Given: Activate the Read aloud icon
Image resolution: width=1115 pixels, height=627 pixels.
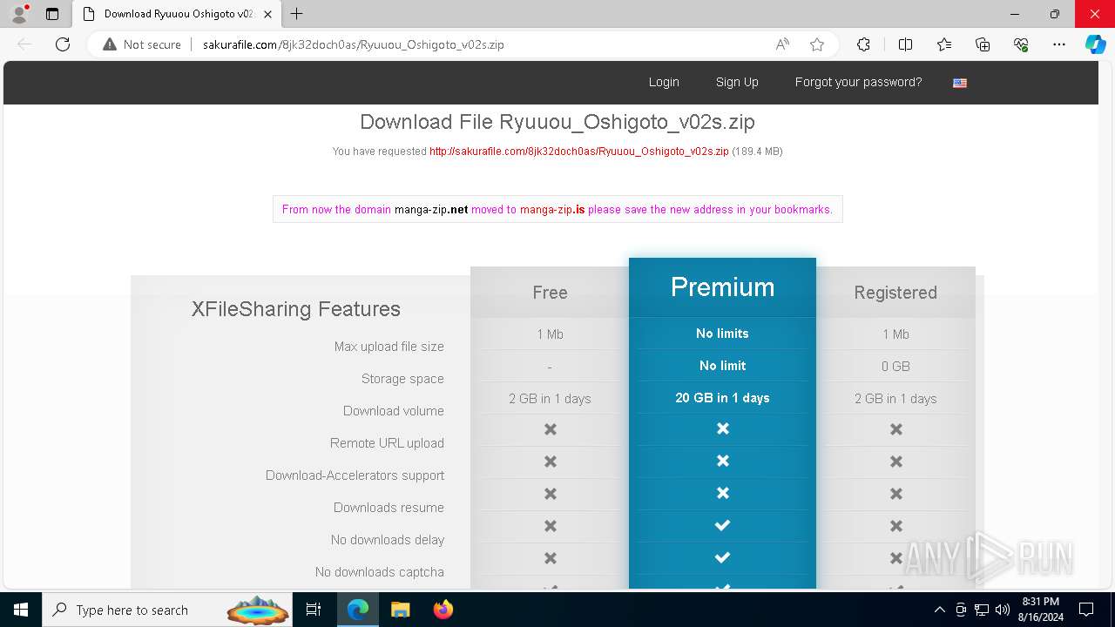Looking at the screenshot, I should (x=782, y=44).
